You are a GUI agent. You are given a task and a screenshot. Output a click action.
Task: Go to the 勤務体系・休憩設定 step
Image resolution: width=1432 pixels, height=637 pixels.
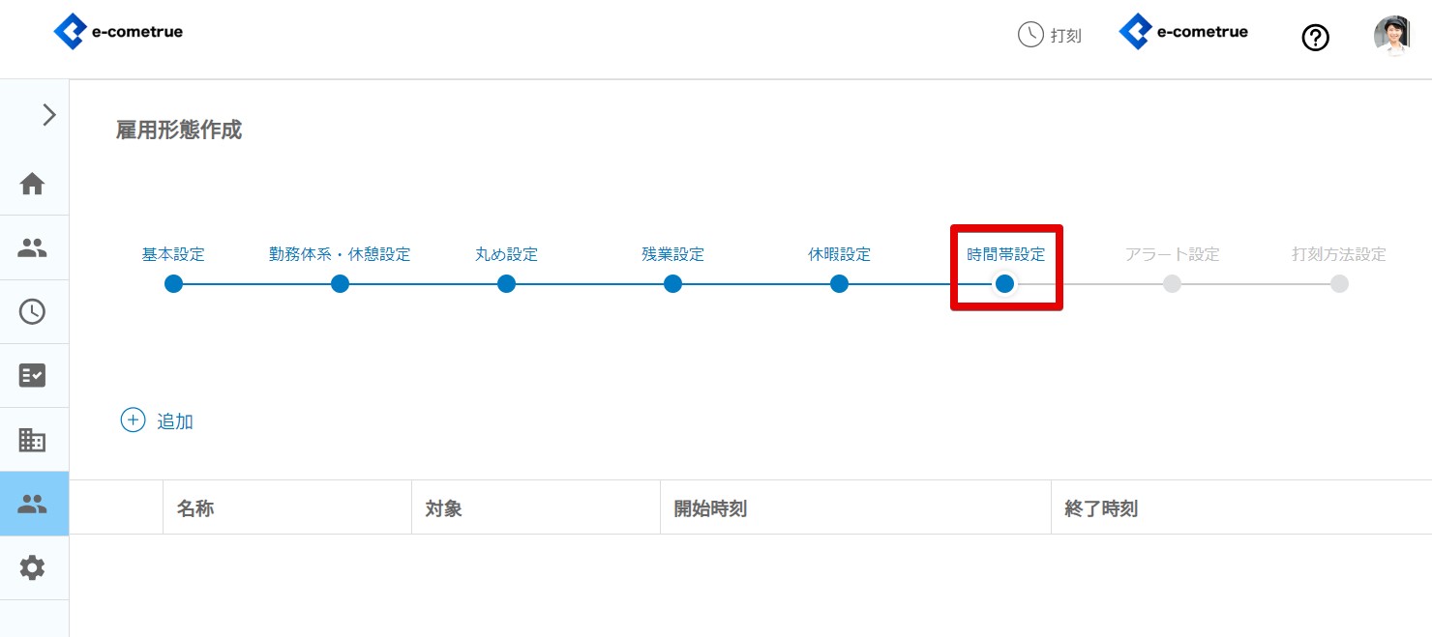point(340,283)
